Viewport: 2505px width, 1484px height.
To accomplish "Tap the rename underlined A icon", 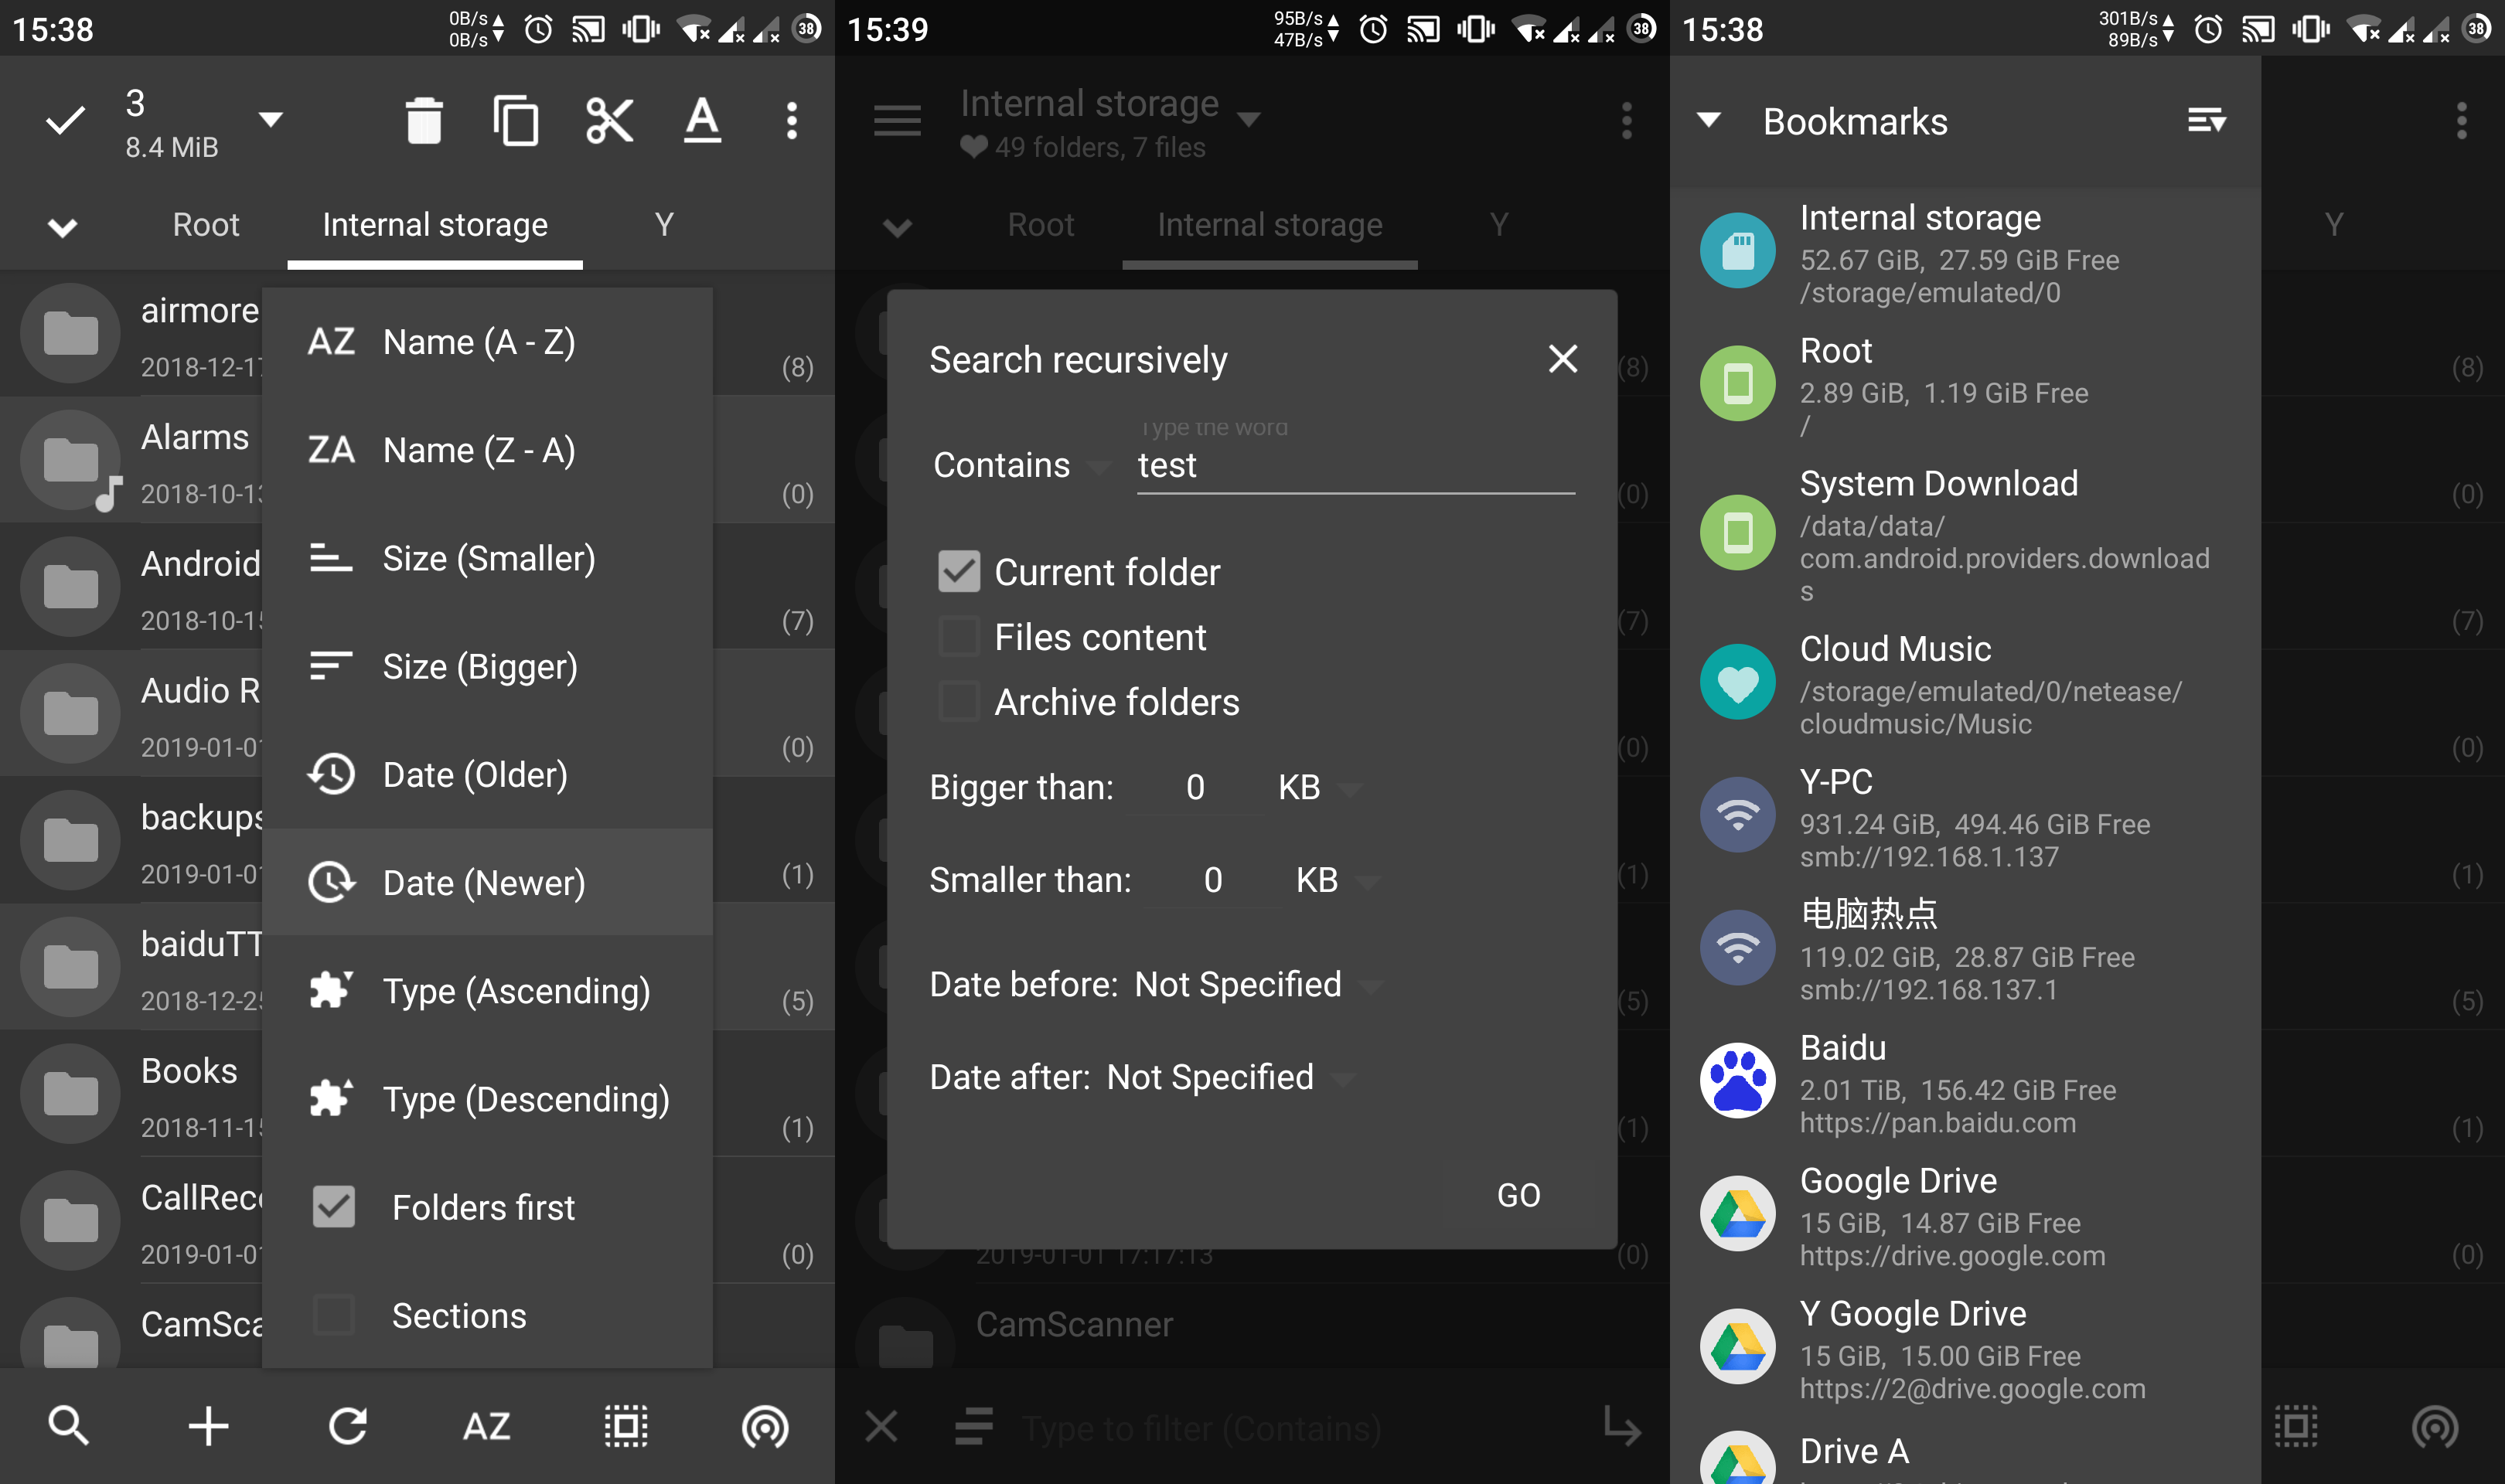I will point(702,121).
